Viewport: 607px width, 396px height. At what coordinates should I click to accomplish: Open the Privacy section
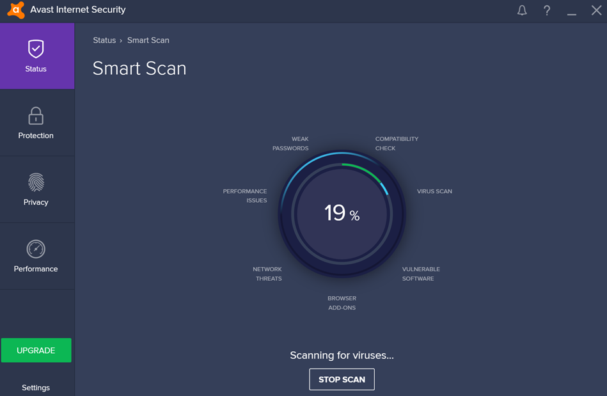point(37,189)
